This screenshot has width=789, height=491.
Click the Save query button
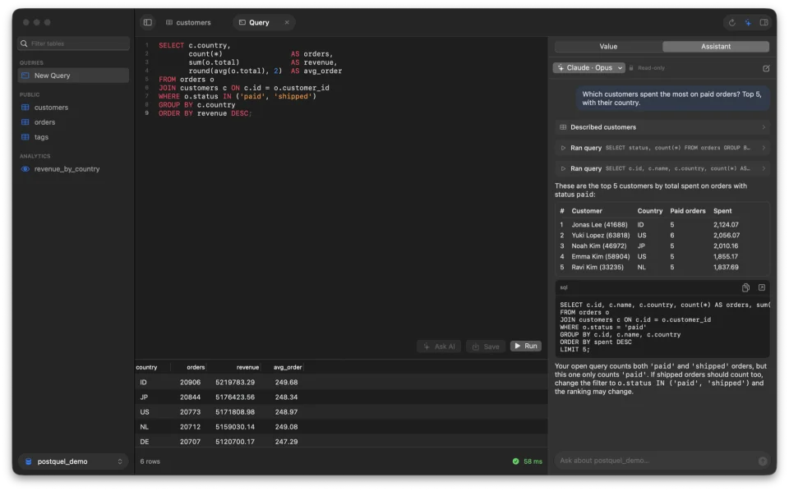[486, 346]
